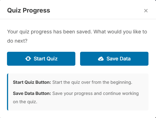Click the header divider line below title
Image resolution: width=156 pixels, height=118 pixels.
coord(78,19)
